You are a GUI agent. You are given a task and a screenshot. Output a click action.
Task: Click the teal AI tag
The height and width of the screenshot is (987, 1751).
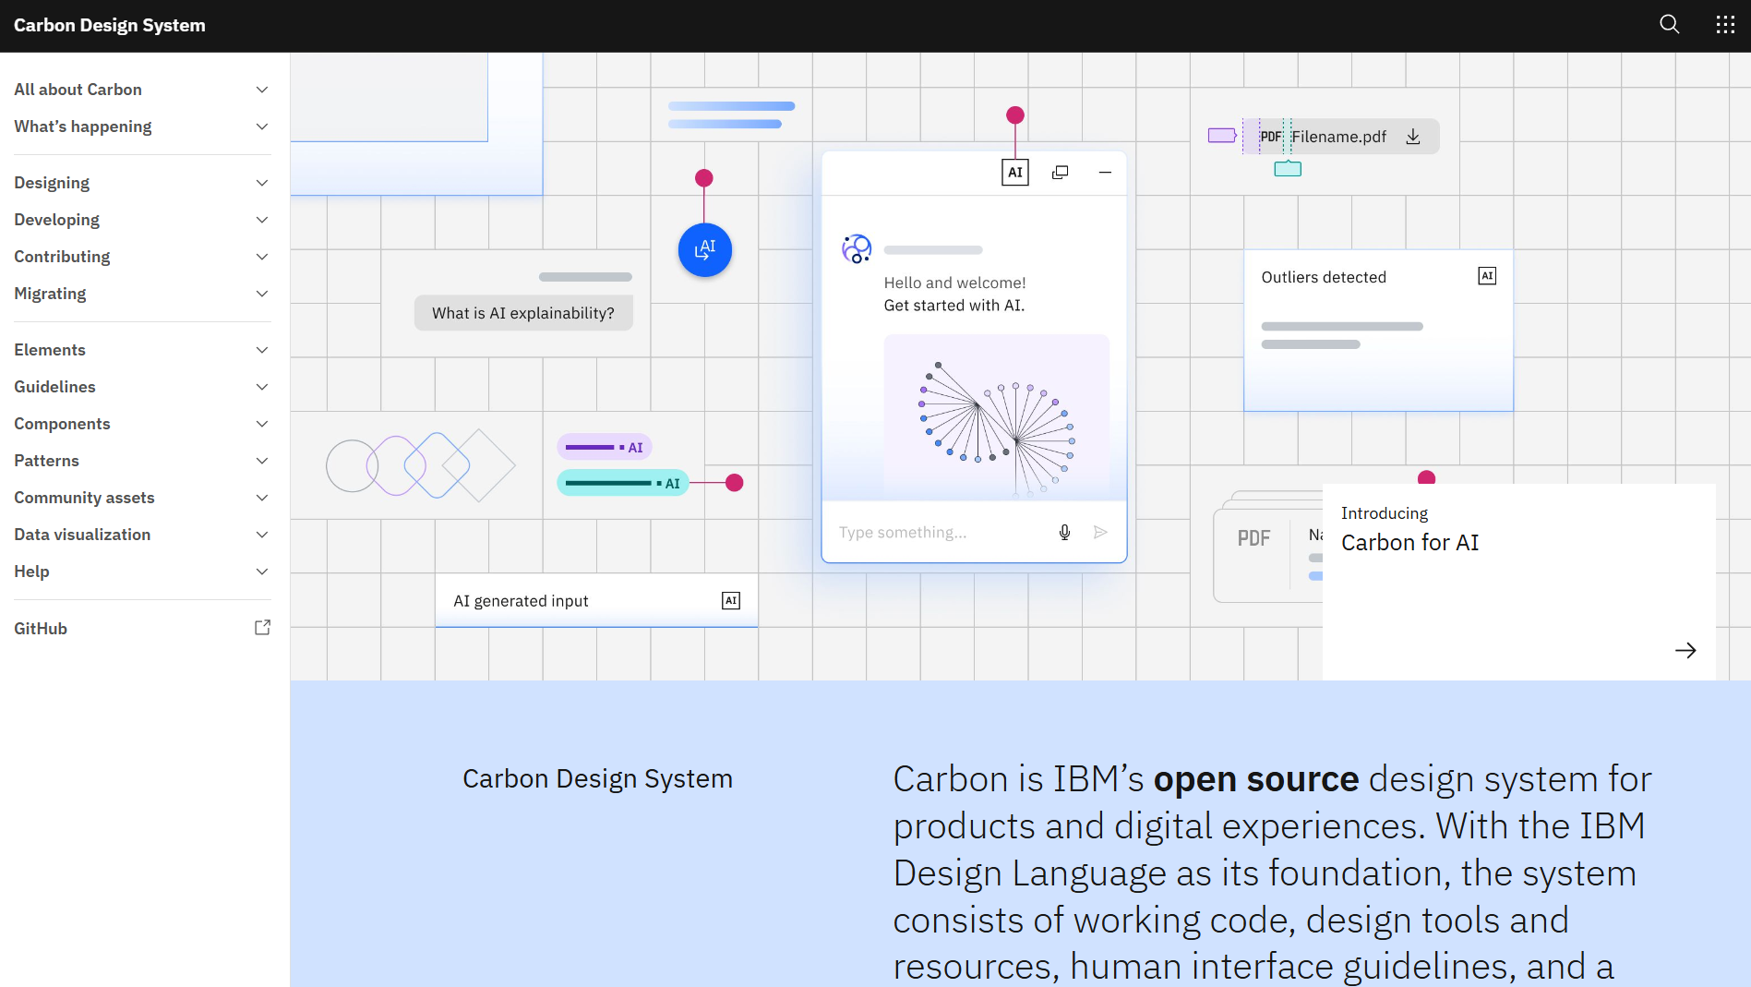[623, 483]
